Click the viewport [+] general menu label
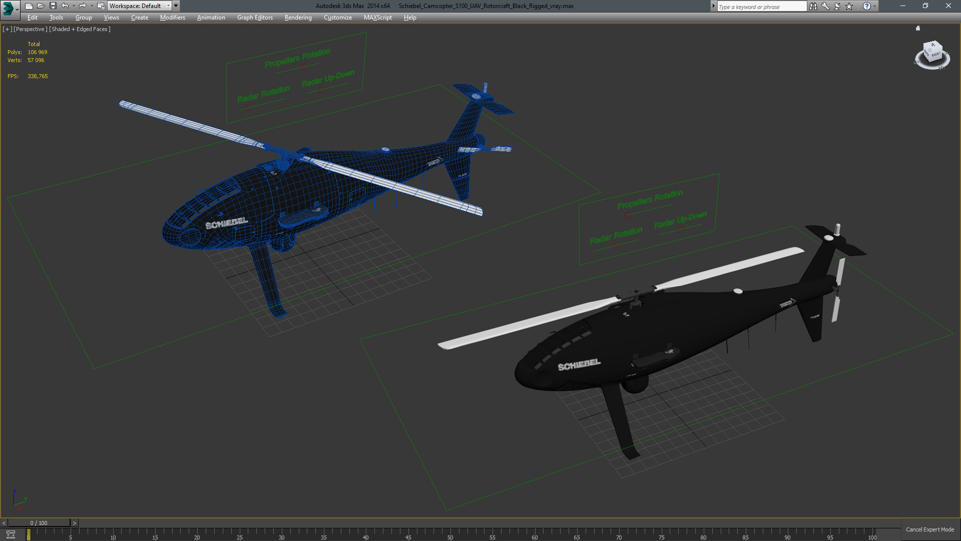Viewport: 961px width, 541px height. pos(7,29)
